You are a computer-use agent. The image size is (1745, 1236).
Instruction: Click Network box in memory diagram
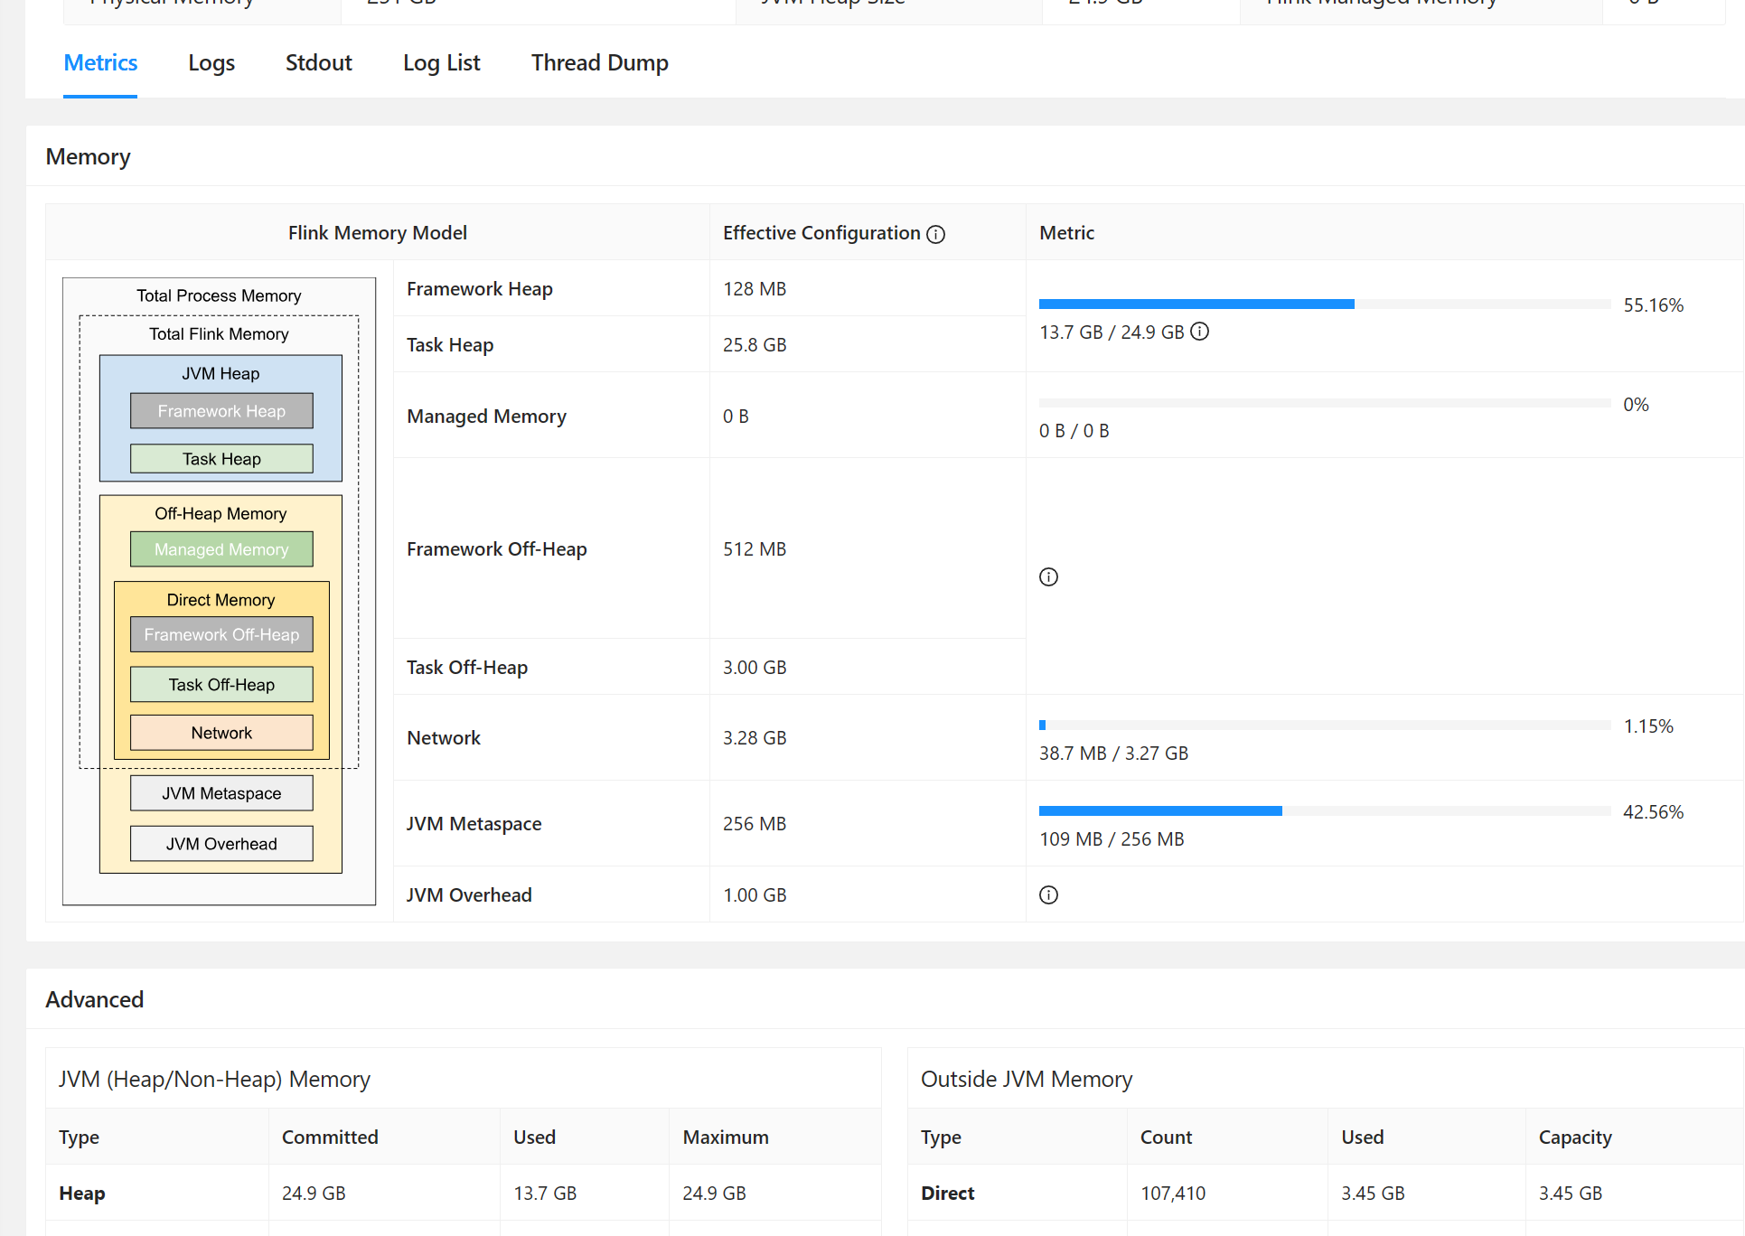(221, 733)
